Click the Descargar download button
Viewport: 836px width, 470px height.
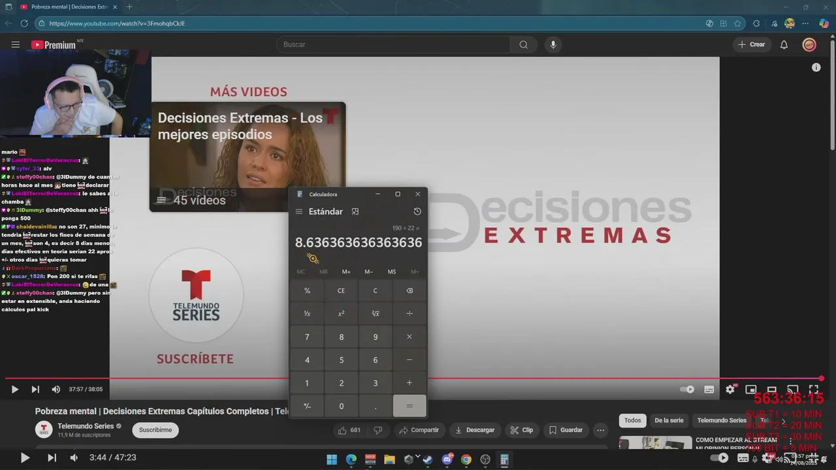pyautogui.click(x=475, y=430)
